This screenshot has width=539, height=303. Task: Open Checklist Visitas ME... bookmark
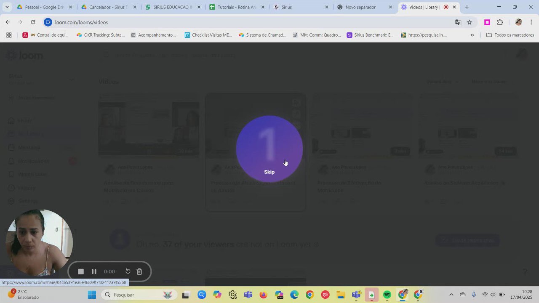point(208,35)
